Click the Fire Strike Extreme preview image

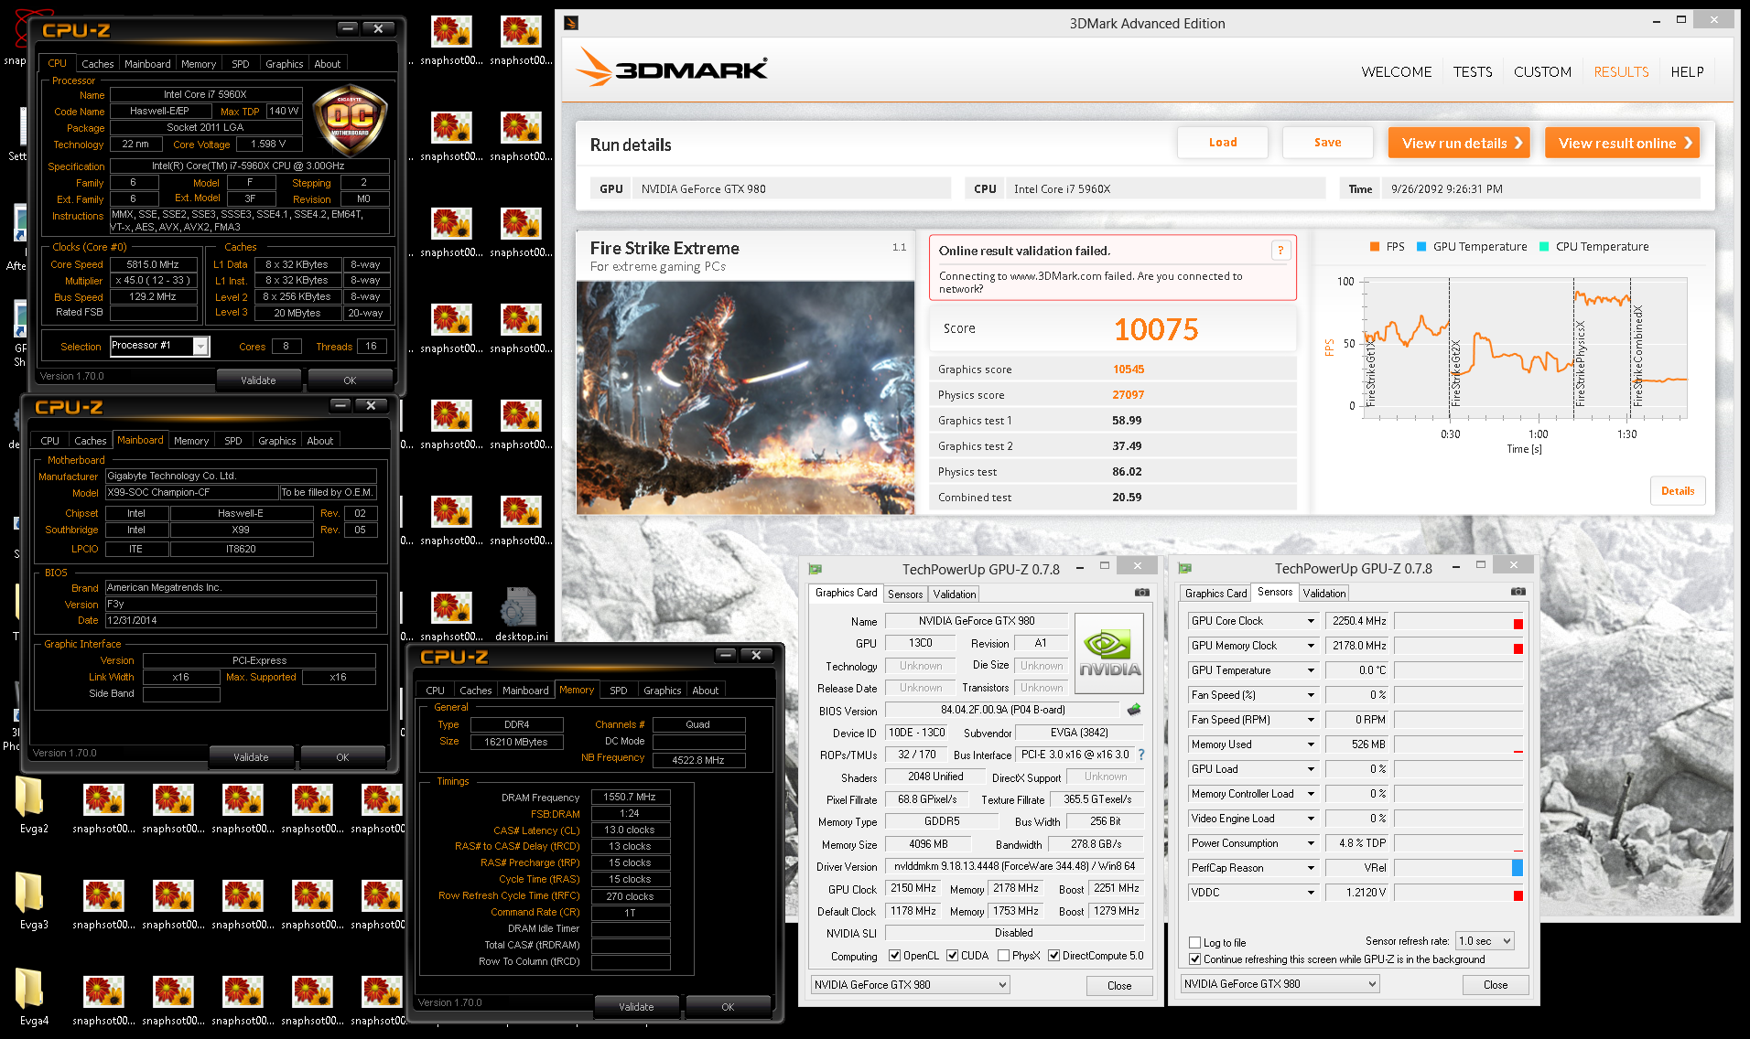[745, 397]
